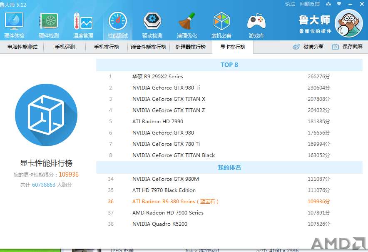Image resolution: width=368 pixels, height=252 pixels.
Task: Minimize the 鲁大师 window
Action: [351, 4]
